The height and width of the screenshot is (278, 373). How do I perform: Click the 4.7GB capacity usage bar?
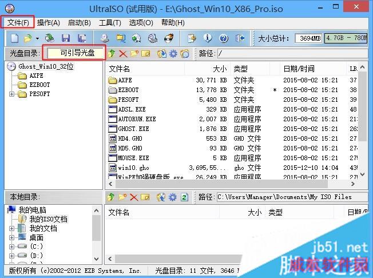346,38
